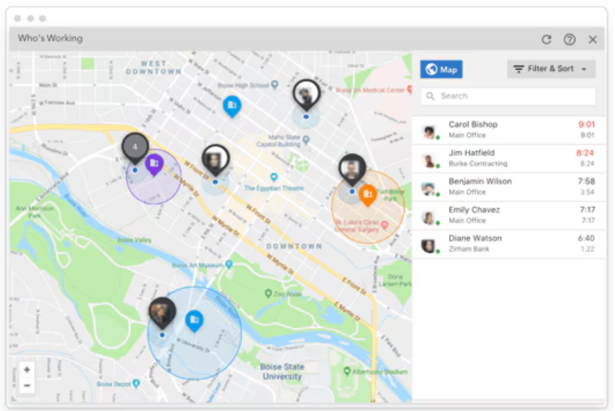Open Emily Chavez's entry
This screenshot has height=411, width=615.
coord(474,210)
